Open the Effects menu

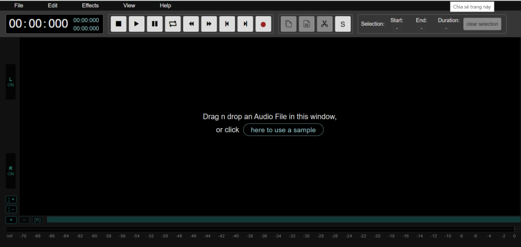tap(90, 6)
